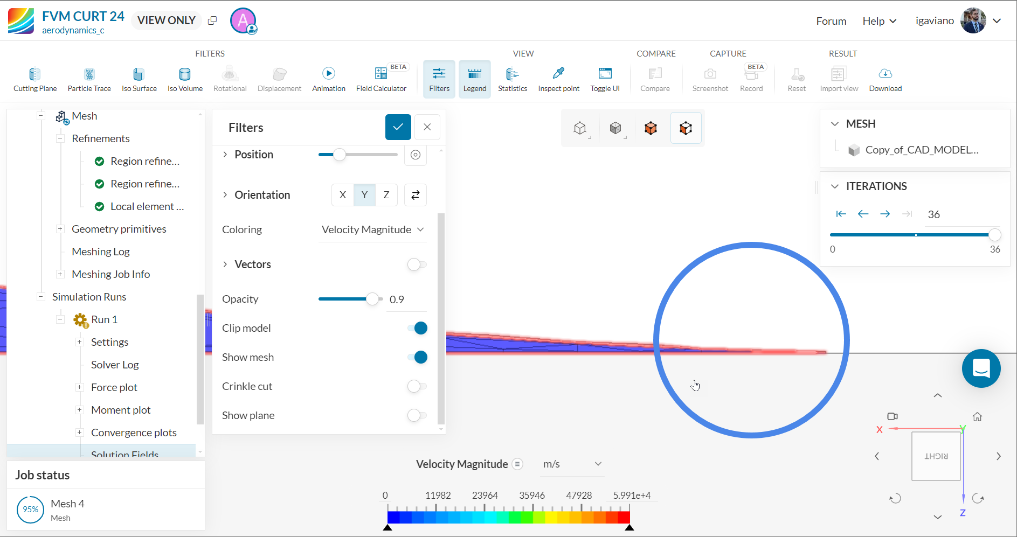Jump to the first iteration

(x=841, y=214)
